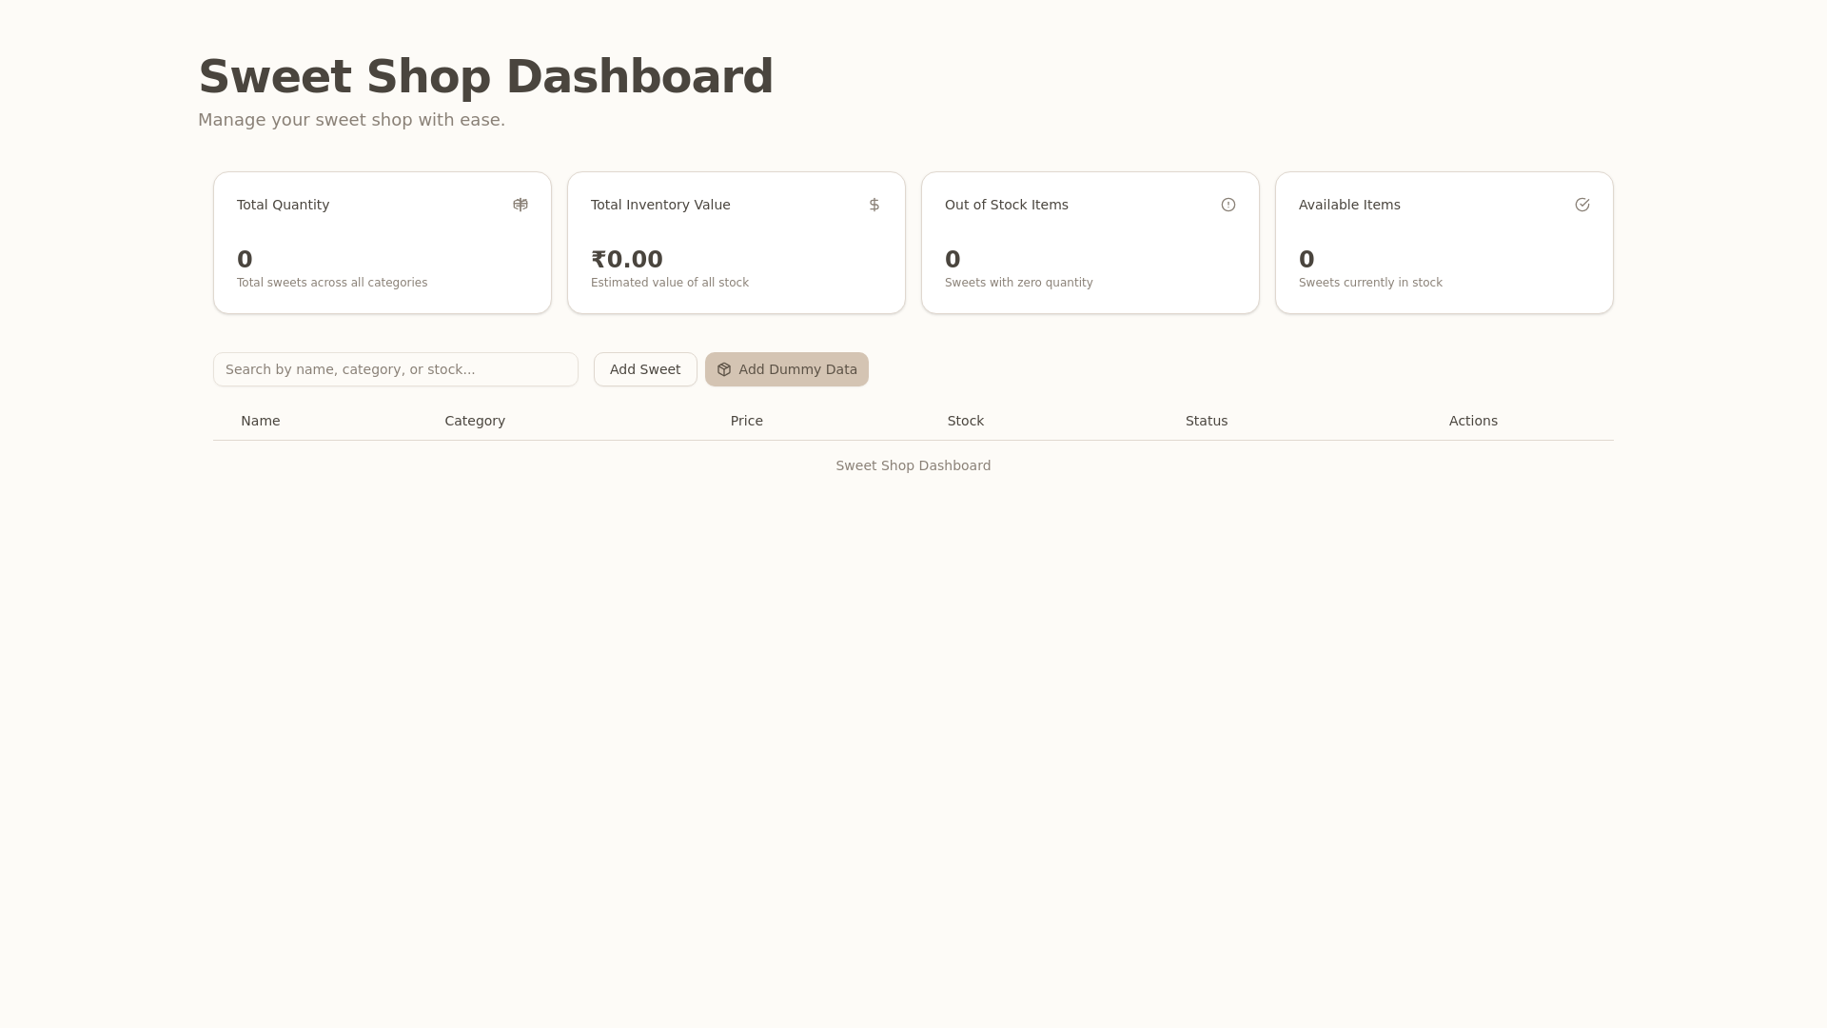Click 'Sweets with zero quantity' text
Image resolution: width=1827 pixels, height=1028 pixels.
(x=1018, y=283)
